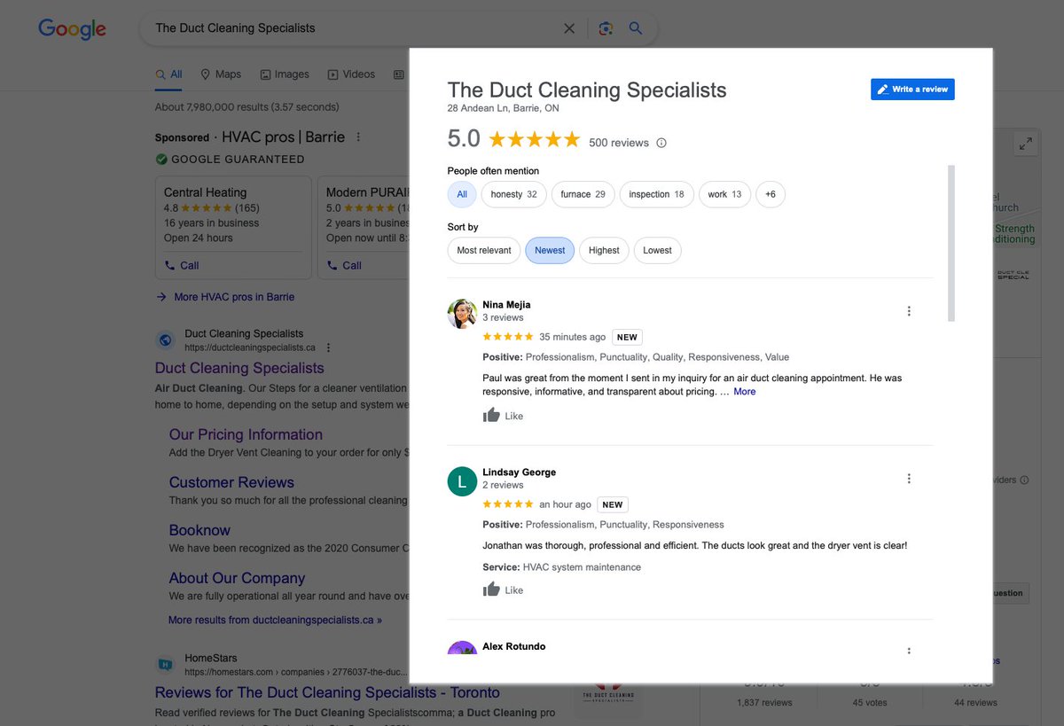This screenshot has width=1064, height=726.
Task: Click the reviews panel scrollbar
Action: (951, 243)
